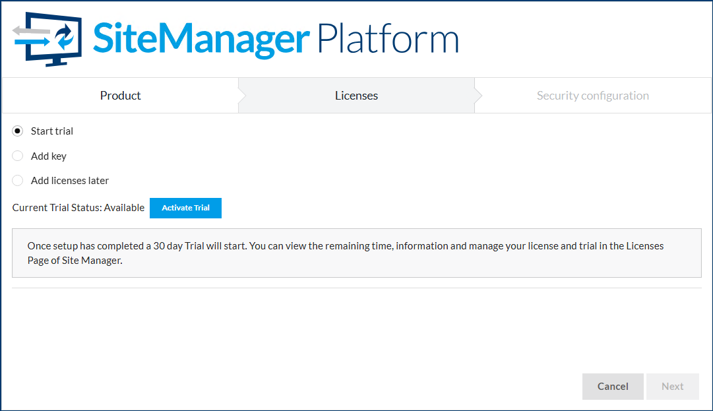Click the Cancel button

(612, 386)
